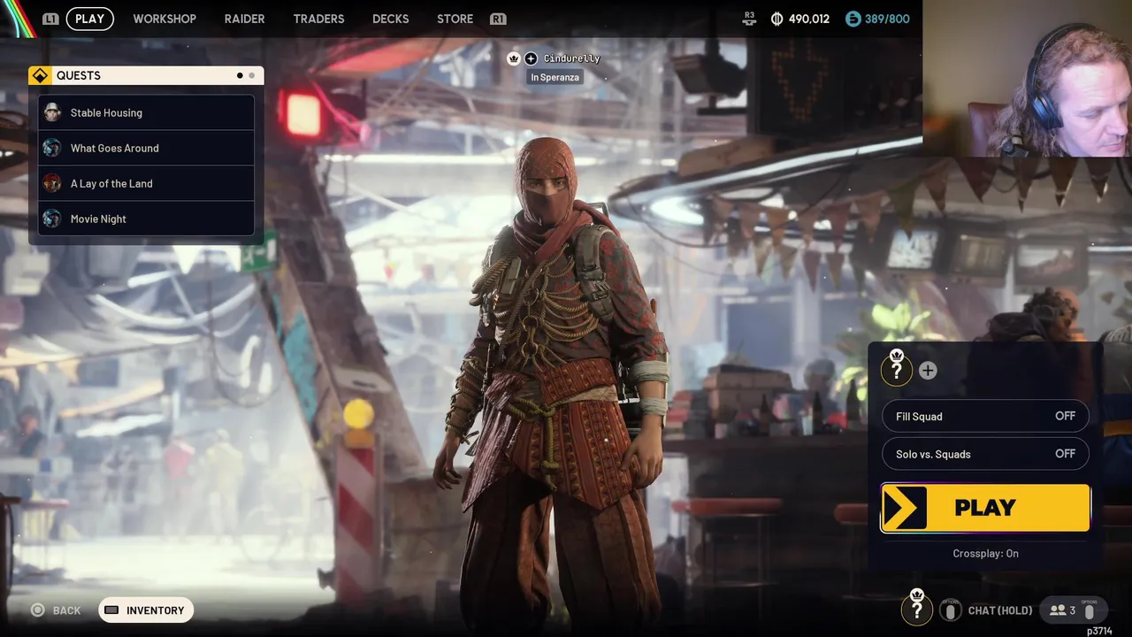Go to the DECKS tab
Viewport: 1132px width, 637px height.
click(x=390, y=19)
